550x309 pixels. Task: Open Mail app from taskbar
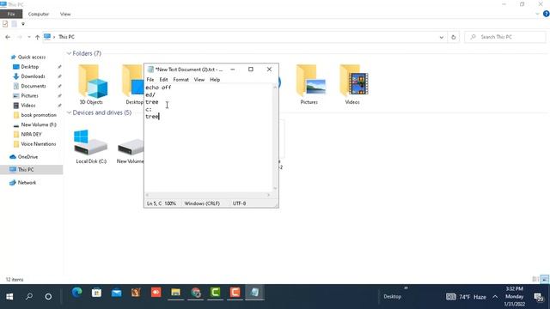(117, 293)
